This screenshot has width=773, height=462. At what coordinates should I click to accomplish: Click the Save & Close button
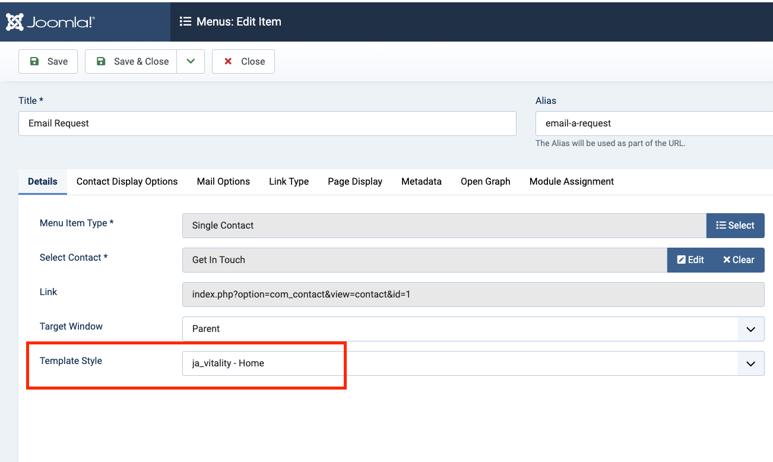coord(131,61)
